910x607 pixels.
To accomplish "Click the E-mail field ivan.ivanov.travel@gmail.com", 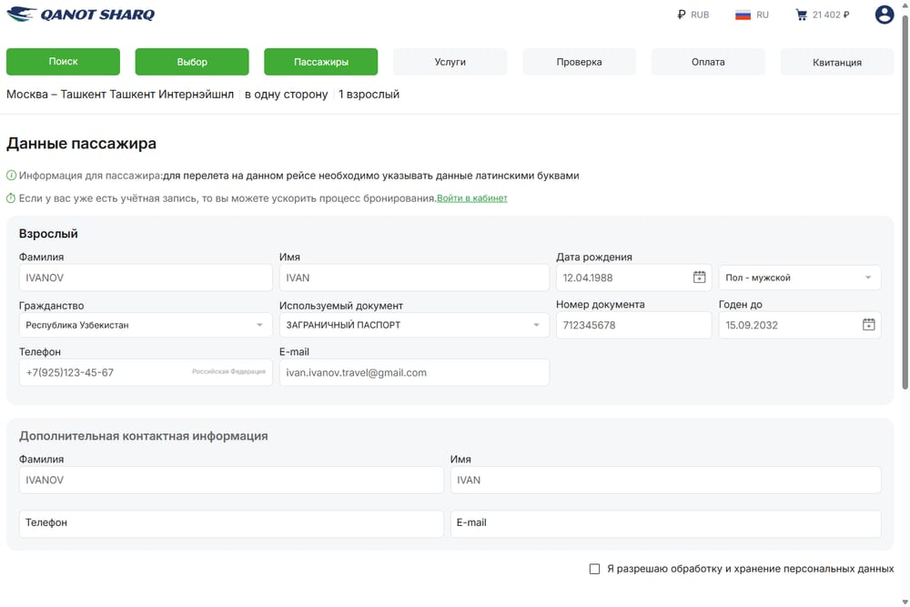I will 414,372.
